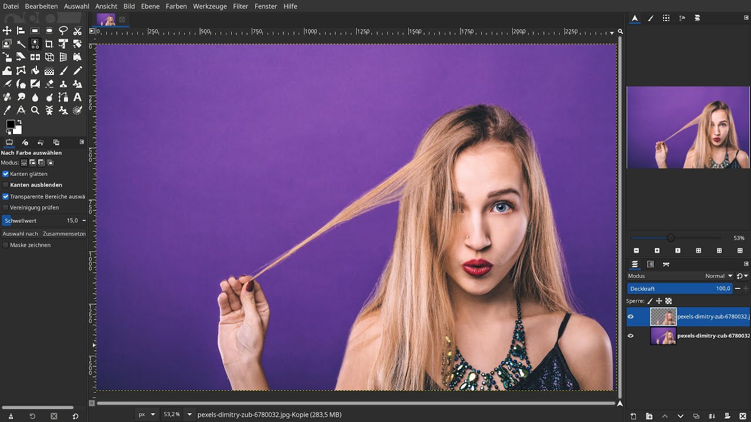This screenshot has width=751, height=422.
Task: Open the Datei menu
Action: (x=11, y=6)
